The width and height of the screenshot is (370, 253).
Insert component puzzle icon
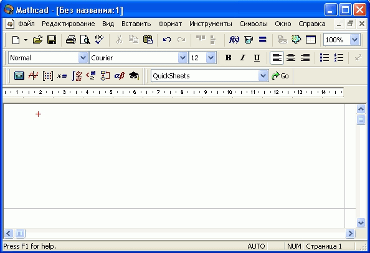click(x=296, y=39)
